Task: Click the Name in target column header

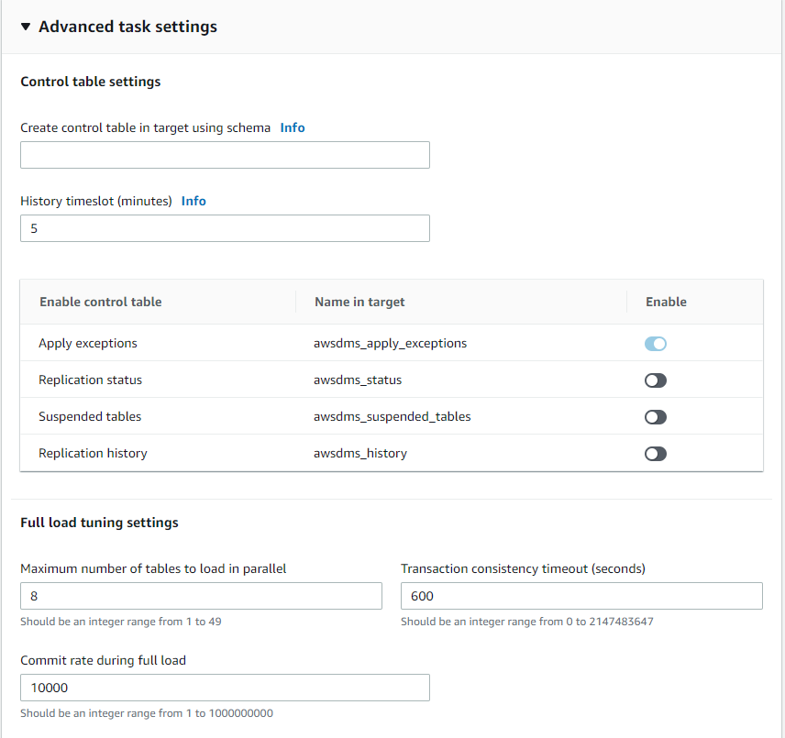Action: (x=359, y=302)
